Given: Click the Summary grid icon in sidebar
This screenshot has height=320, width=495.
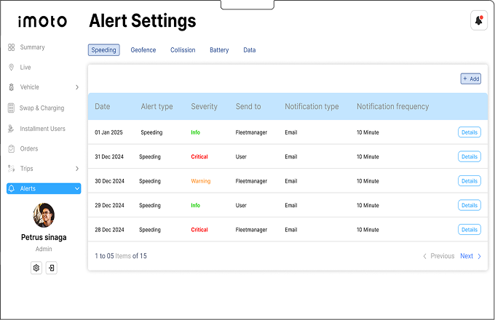Looking at the screenshot, I should [12, 47].
